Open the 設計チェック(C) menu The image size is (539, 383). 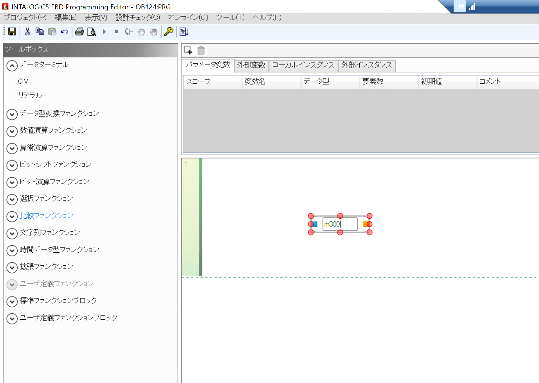(137, 18)
